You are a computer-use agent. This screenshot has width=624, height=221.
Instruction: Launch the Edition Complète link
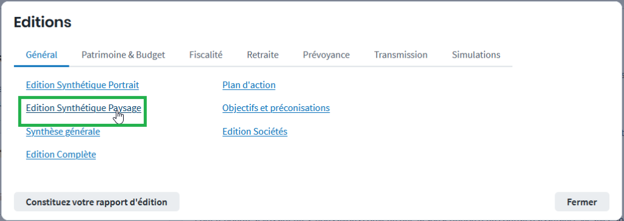point(61,154)
